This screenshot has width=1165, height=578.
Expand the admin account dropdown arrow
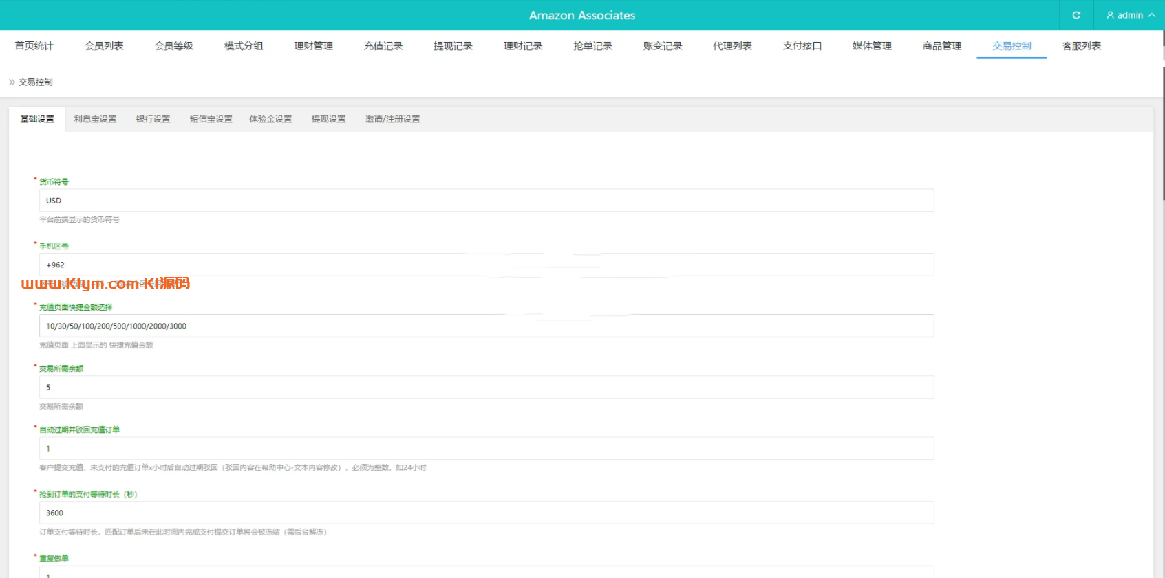pos(1152,15)
